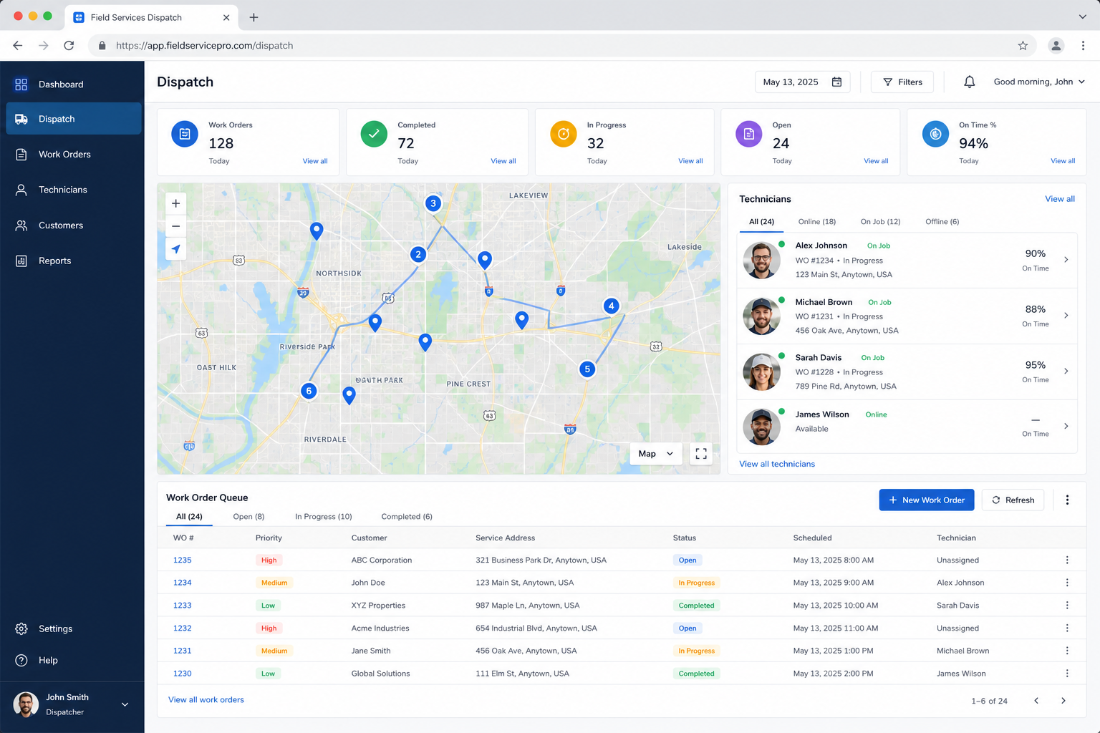Open Dashboard from the sidebar
Image resolution: width=1100 pixels, height=733 pixels.
73,84
